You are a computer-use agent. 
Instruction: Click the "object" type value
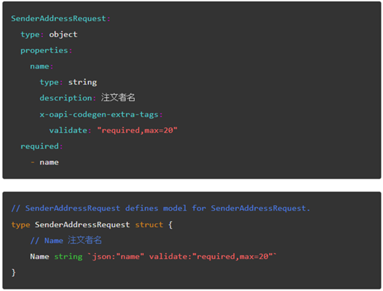click(x=63, y=35)
